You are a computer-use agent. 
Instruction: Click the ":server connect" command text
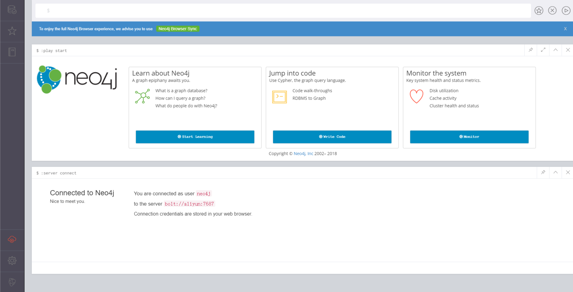tap(59, 173)
